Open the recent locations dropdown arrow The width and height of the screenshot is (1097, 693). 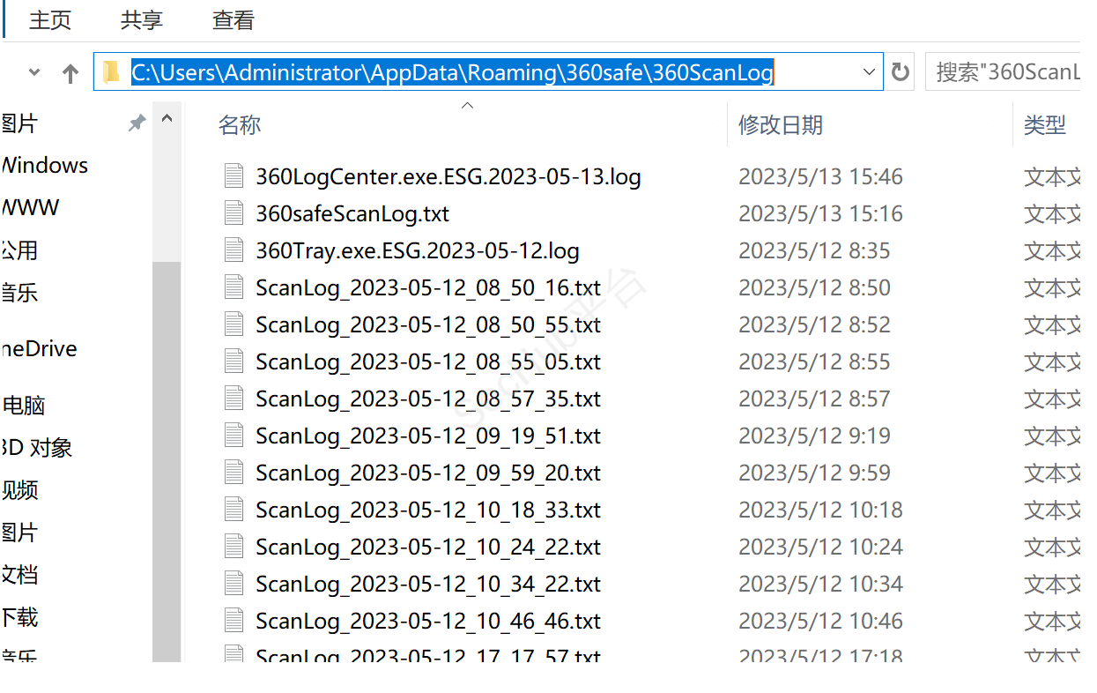tap(35, 73)
